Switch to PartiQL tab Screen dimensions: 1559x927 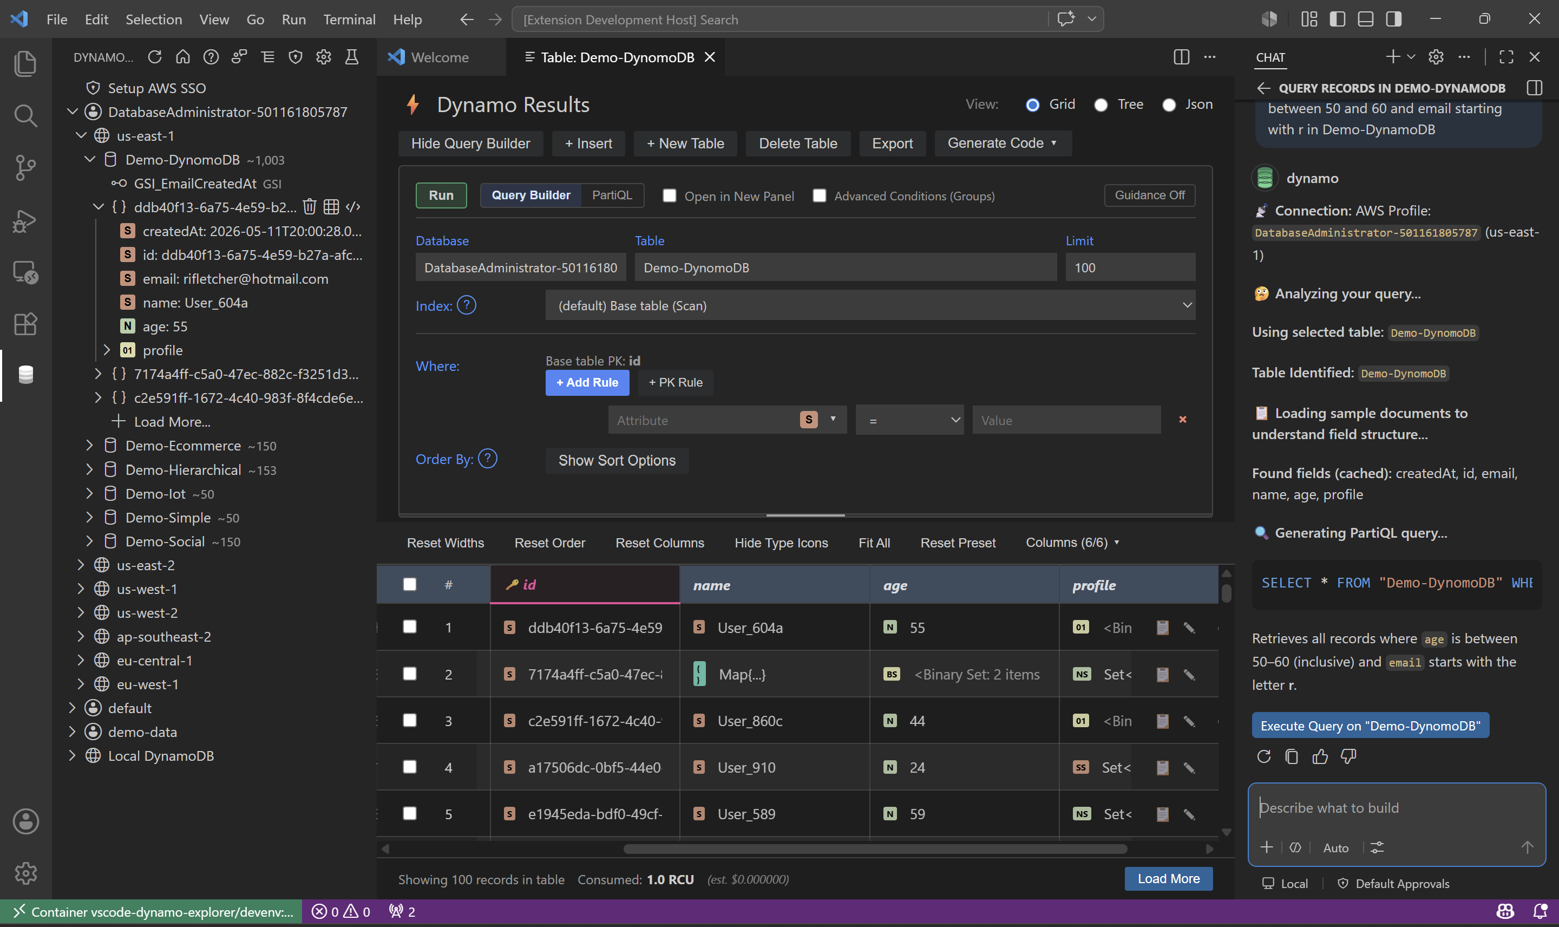click(x=612, y=195)
